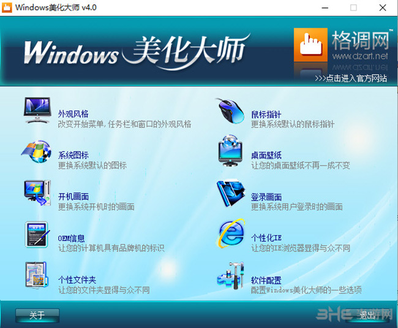Click the monitor icon for 外观风格

coord(37,110)
